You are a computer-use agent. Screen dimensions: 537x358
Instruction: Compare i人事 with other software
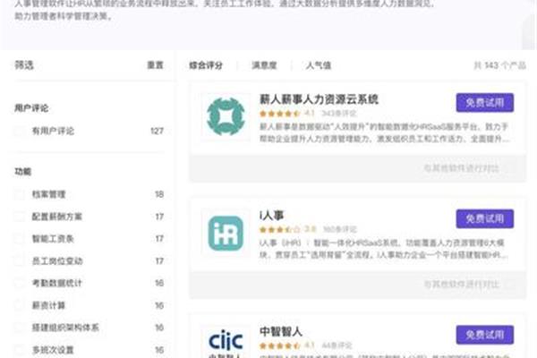coord(461,285)
